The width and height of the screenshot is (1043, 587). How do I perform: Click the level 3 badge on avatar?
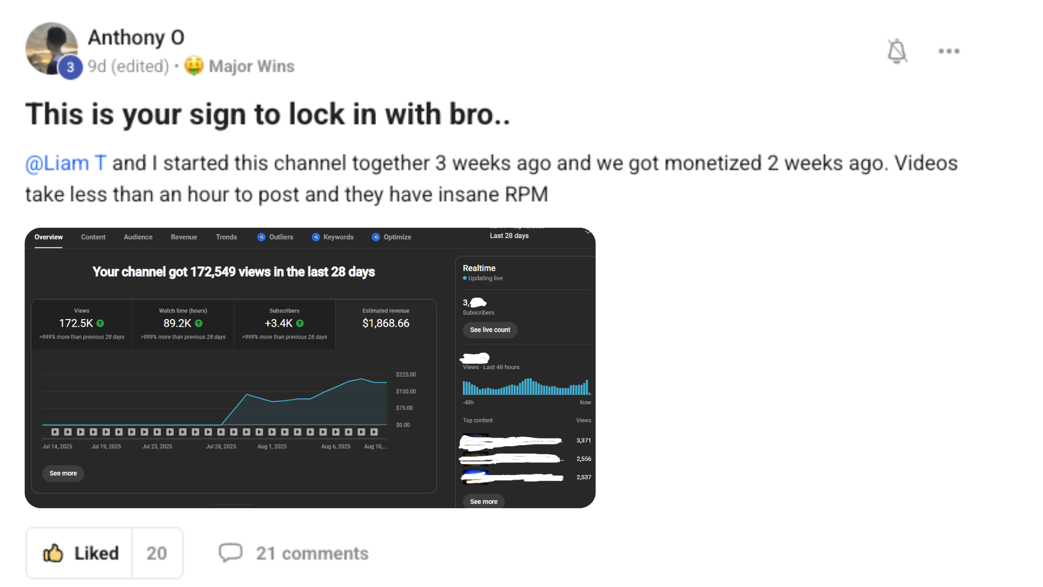coord(70,67)
